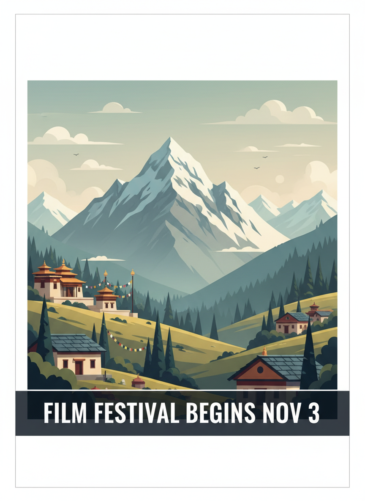
Task: Click the round window on the bottom-right house gable
Action: pos(260,370)
